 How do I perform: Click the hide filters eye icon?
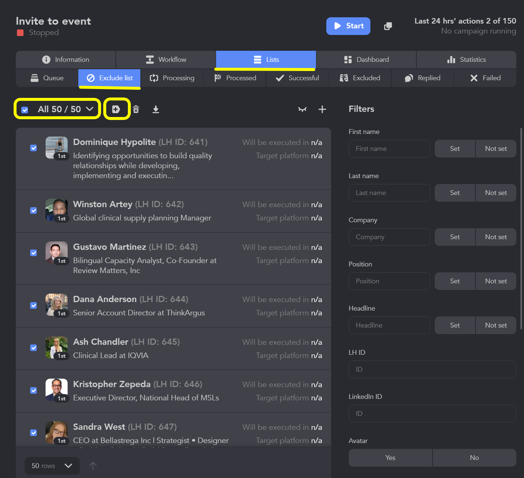point(302,109)
